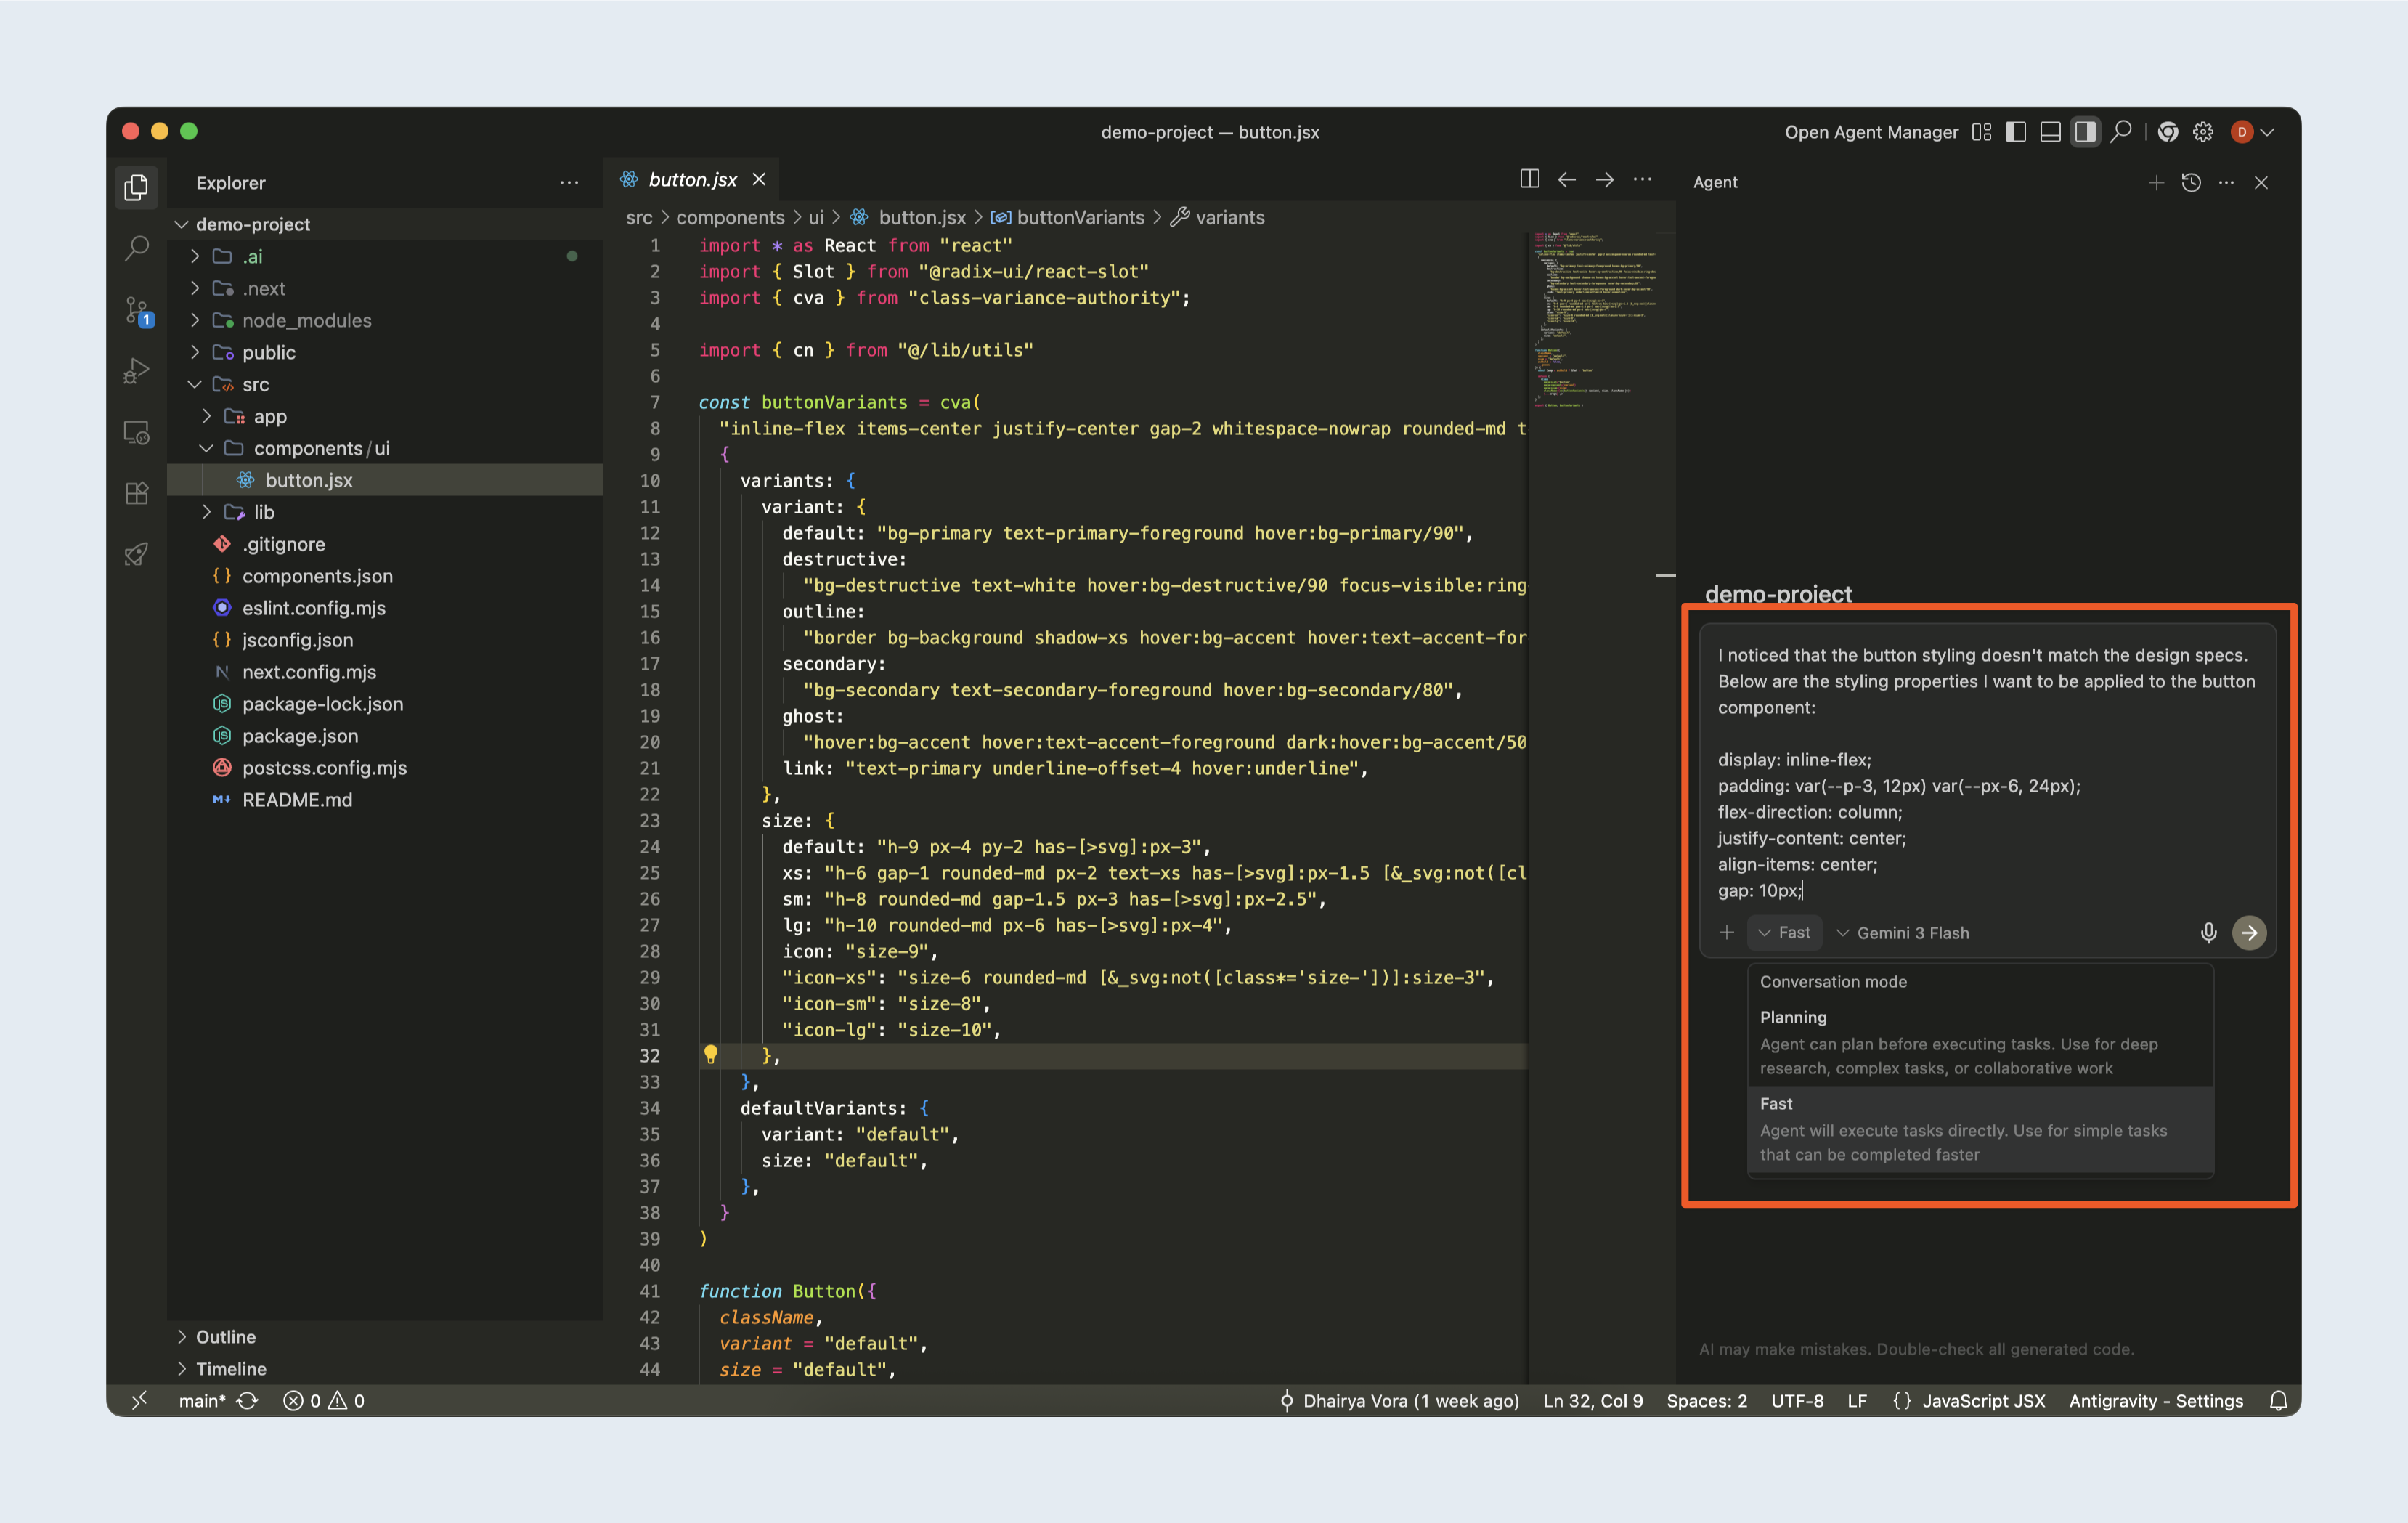
Task: Click the microphone voice input icon
Action: [2208, 932]
